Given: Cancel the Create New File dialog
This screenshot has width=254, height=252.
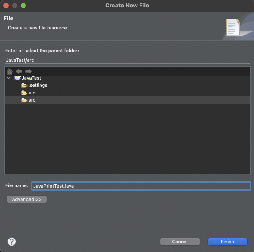Looking at the screenshot, I should coord(180,242).
